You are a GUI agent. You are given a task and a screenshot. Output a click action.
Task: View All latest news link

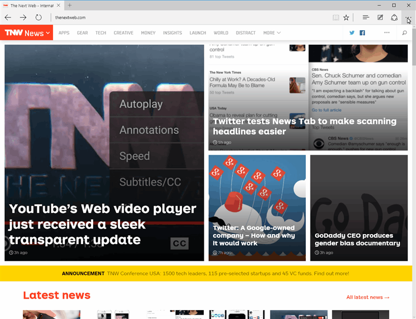(x=368, y=297)
